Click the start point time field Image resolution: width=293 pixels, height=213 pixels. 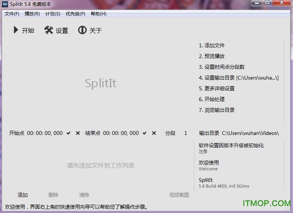pos(45,133)
